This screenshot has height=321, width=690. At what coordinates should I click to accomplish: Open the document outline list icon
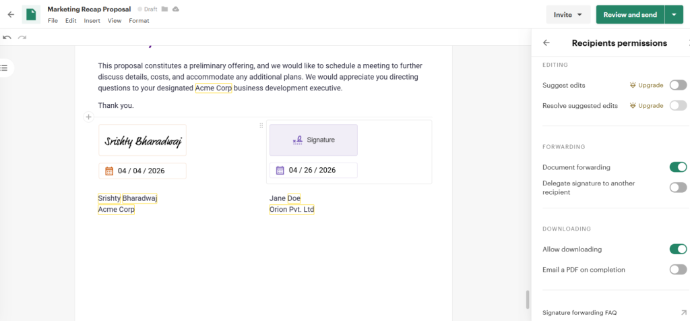click(4, 67)
